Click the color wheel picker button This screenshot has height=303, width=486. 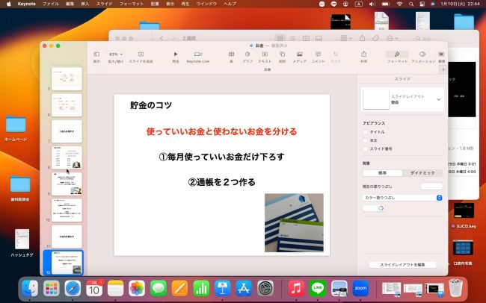[381, 208]
